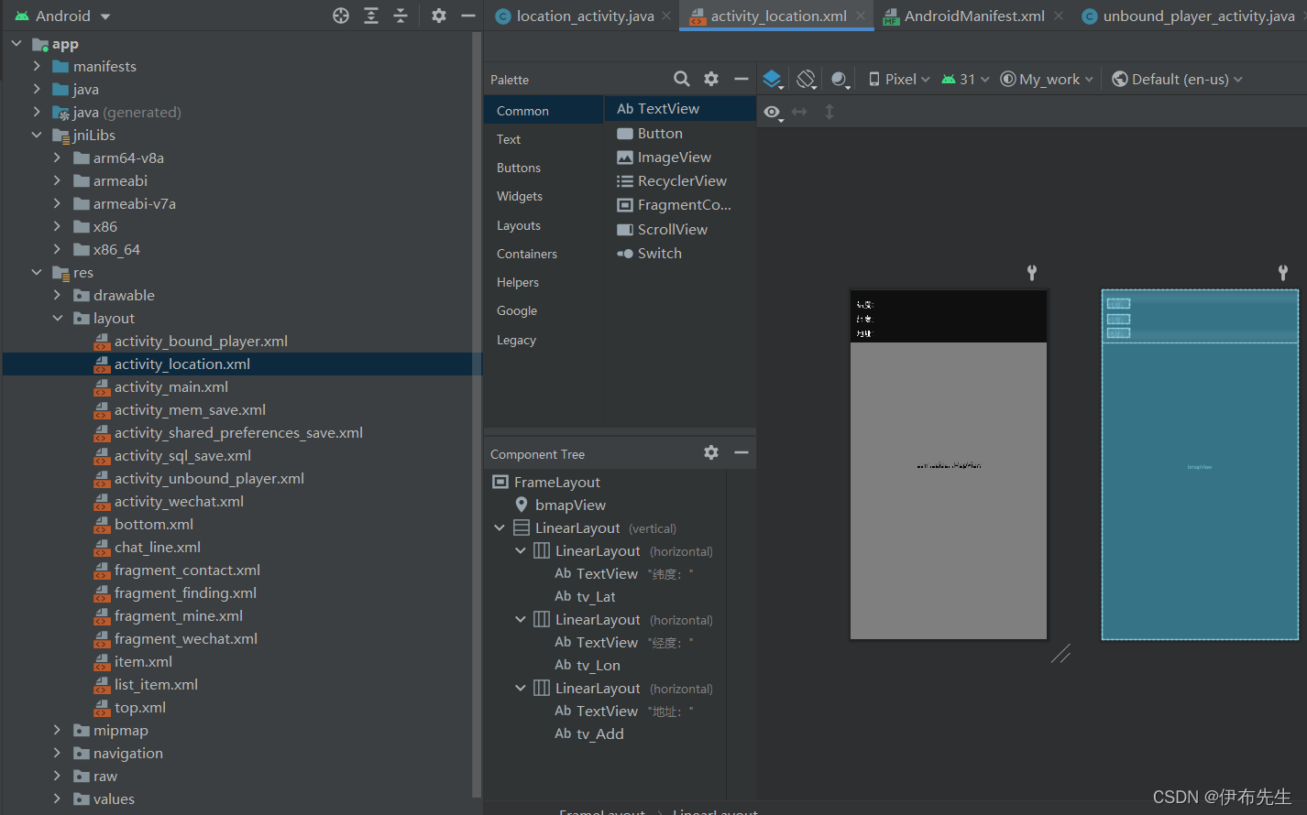Expand the drawable folder
Screen dimensions: 1307x815
57,295
